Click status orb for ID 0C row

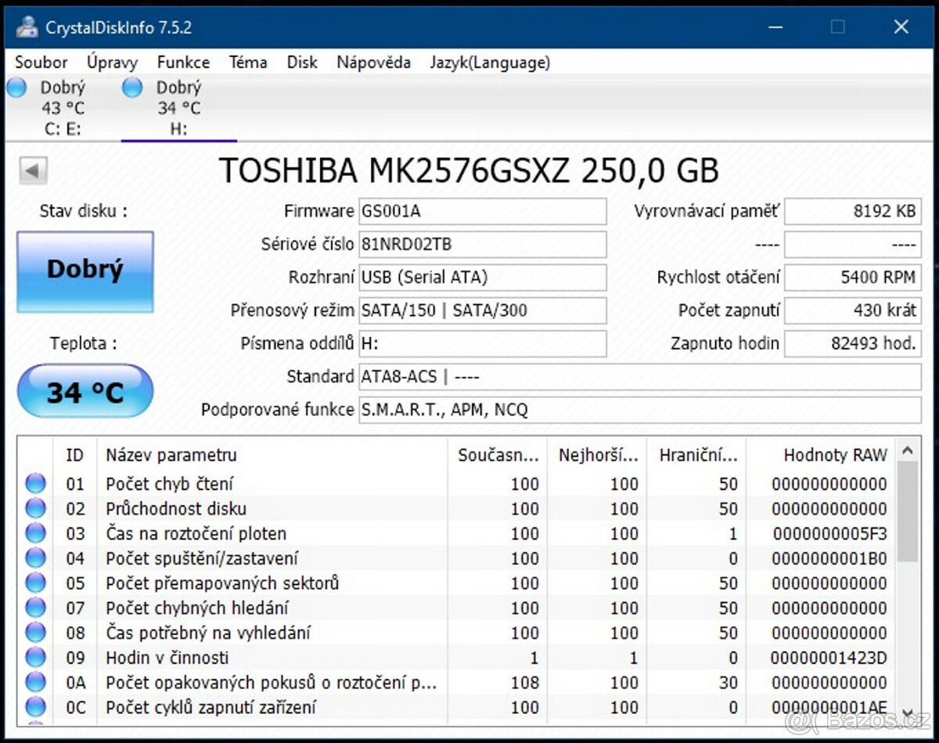pyautogui.click(x=35, y=707)
